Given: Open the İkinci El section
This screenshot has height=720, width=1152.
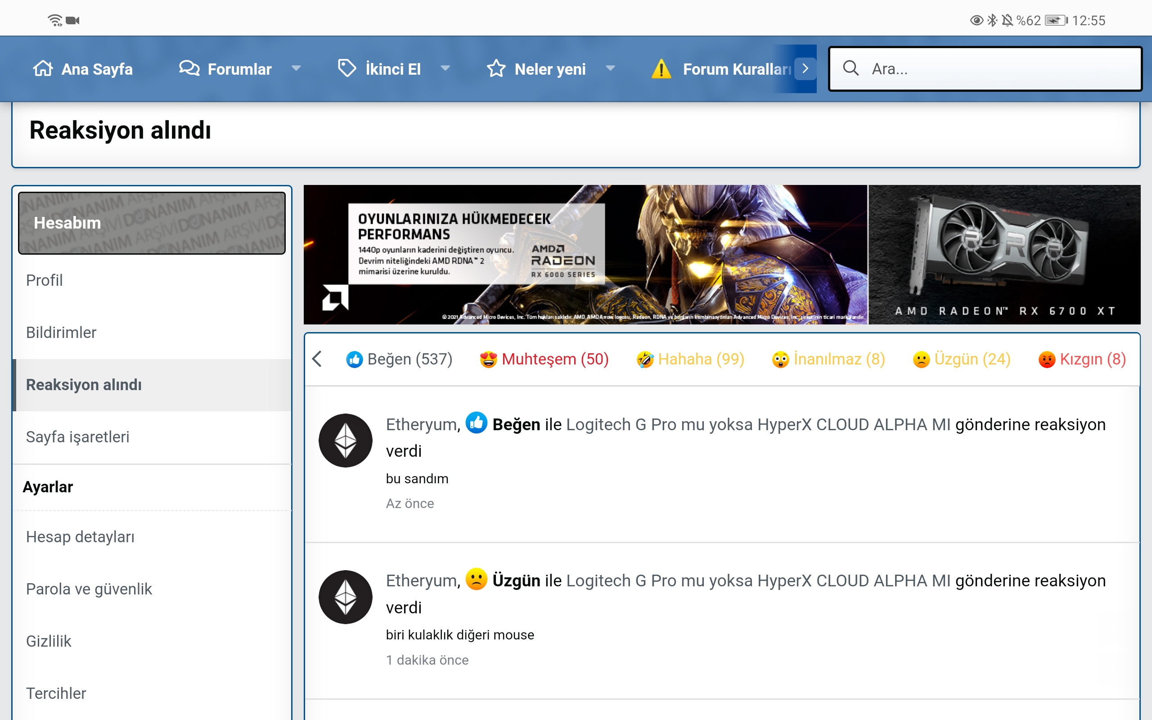Looking at the screenshot, I should 393,69.
